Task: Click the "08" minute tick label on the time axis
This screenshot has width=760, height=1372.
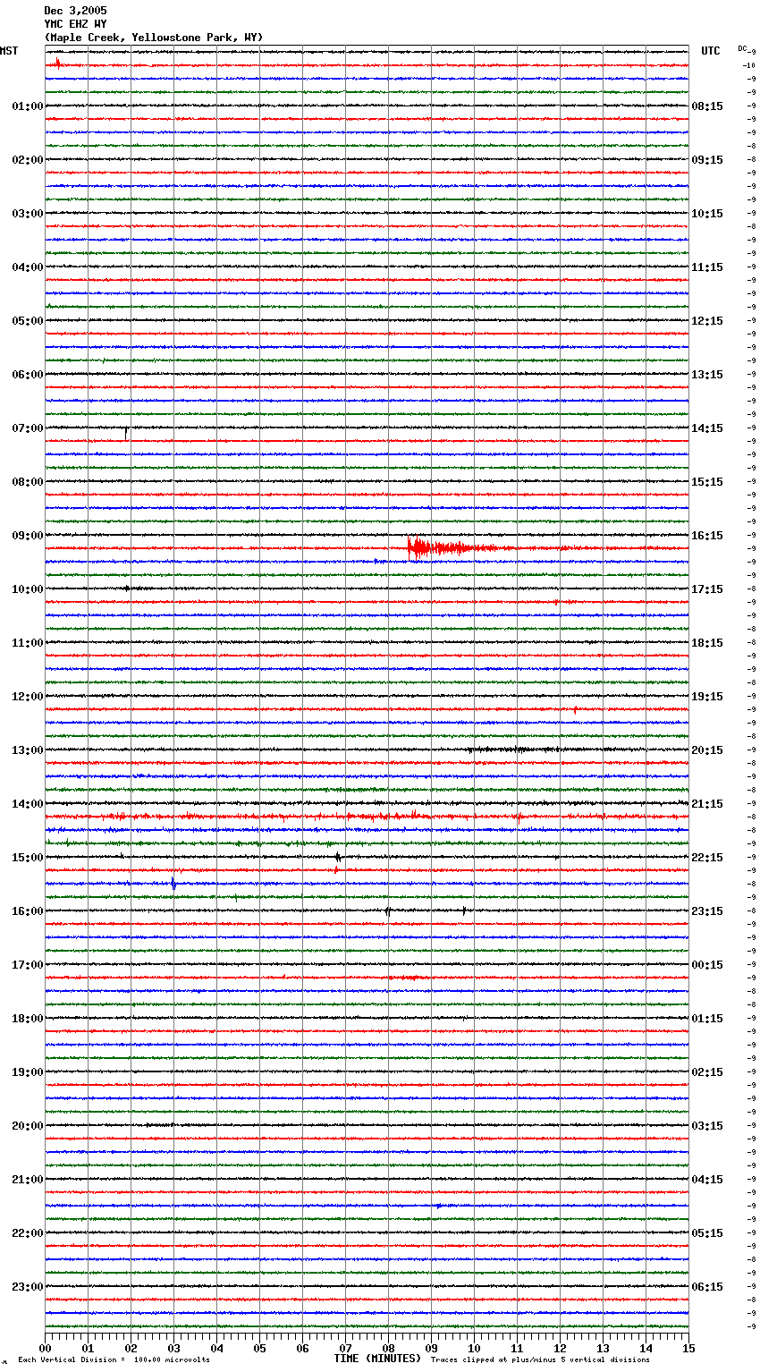Action: 388,1348
